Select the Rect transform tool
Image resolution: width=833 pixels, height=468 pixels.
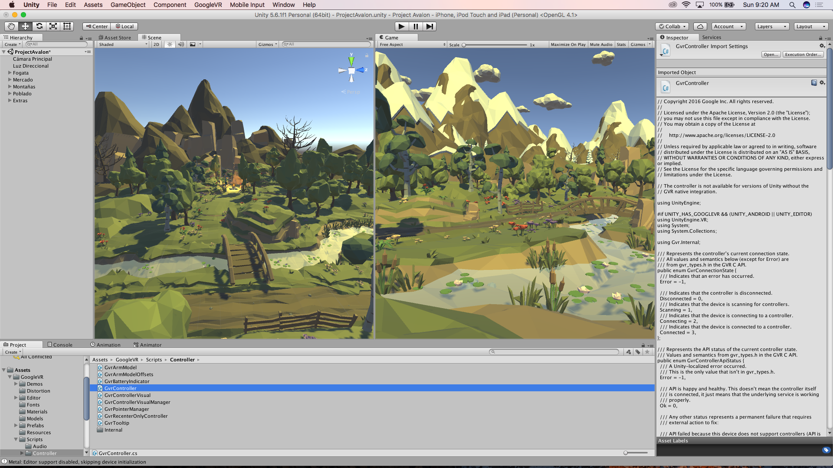(67, 26)
